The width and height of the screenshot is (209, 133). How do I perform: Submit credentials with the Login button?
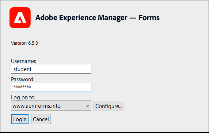pos(20,119)
